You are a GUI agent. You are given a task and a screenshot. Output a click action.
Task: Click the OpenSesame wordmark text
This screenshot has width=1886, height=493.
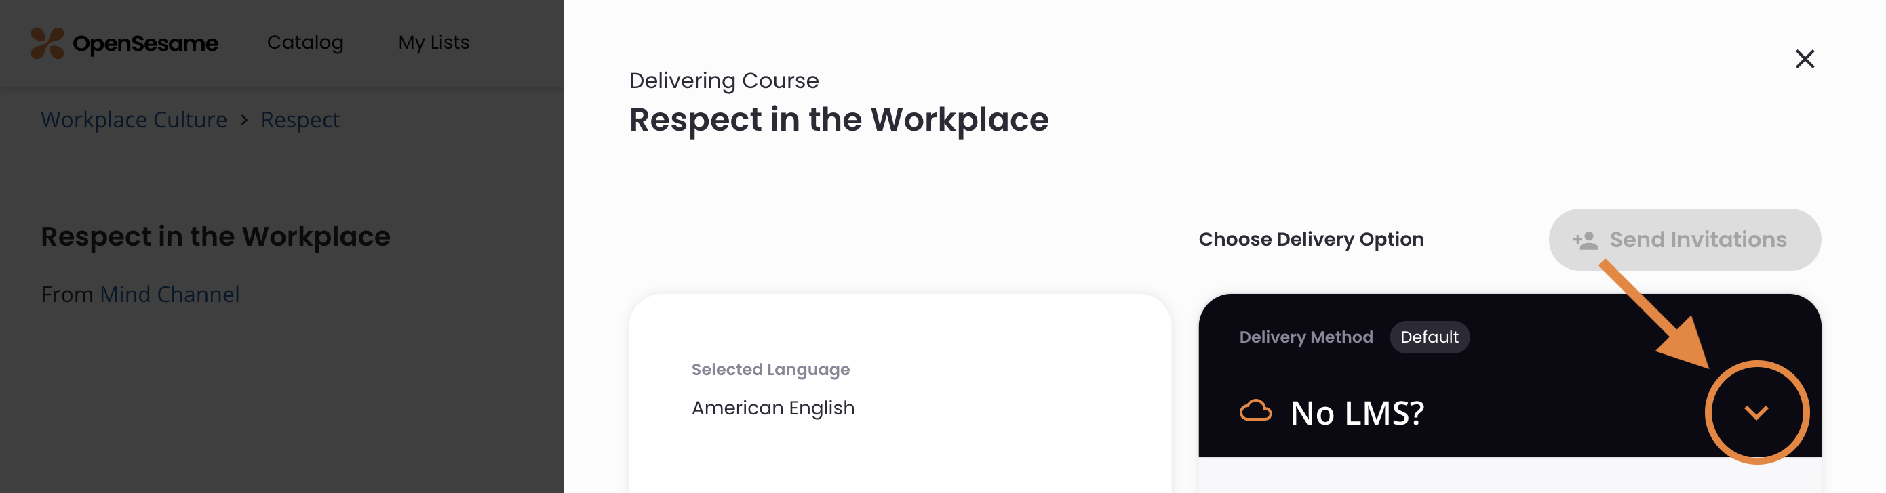(145, 44)
